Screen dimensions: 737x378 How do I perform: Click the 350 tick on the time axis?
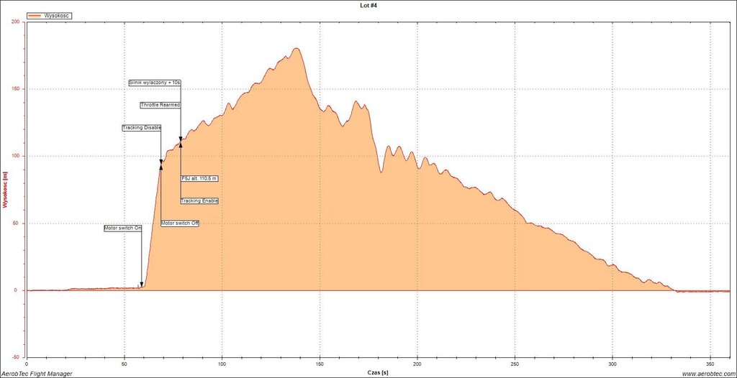point(710,364)
